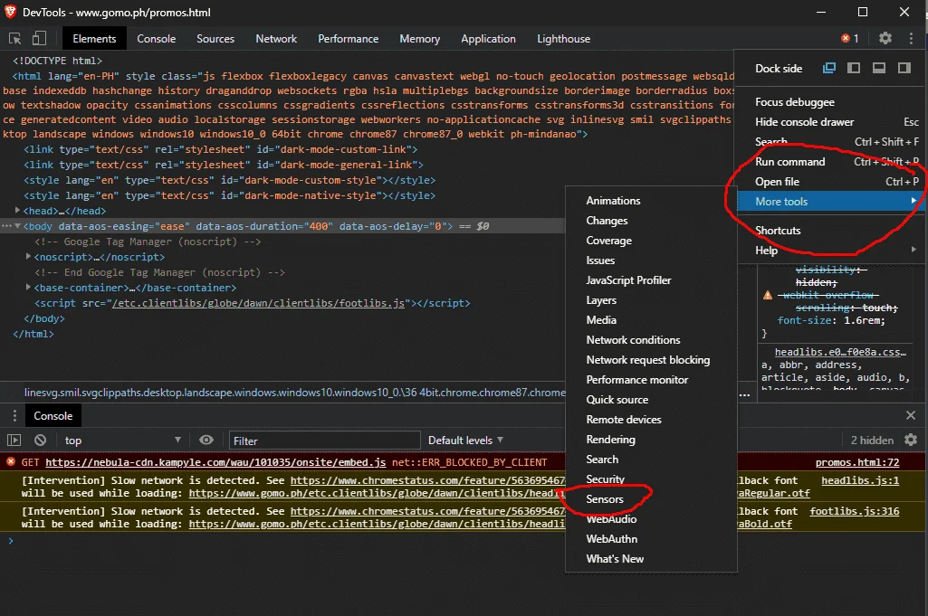Open the Performance tab
Screen dimensions: 928x616
348,39
